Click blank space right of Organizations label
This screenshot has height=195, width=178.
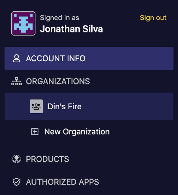point(133,81)
